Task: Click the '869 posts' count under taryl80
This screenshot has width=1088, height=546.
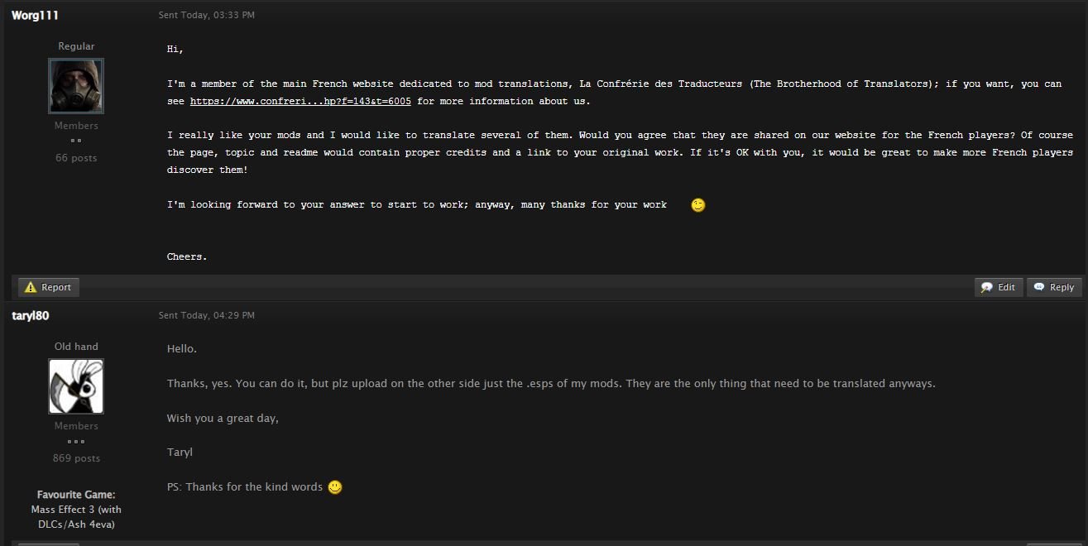Action: (x=76, y=458)
